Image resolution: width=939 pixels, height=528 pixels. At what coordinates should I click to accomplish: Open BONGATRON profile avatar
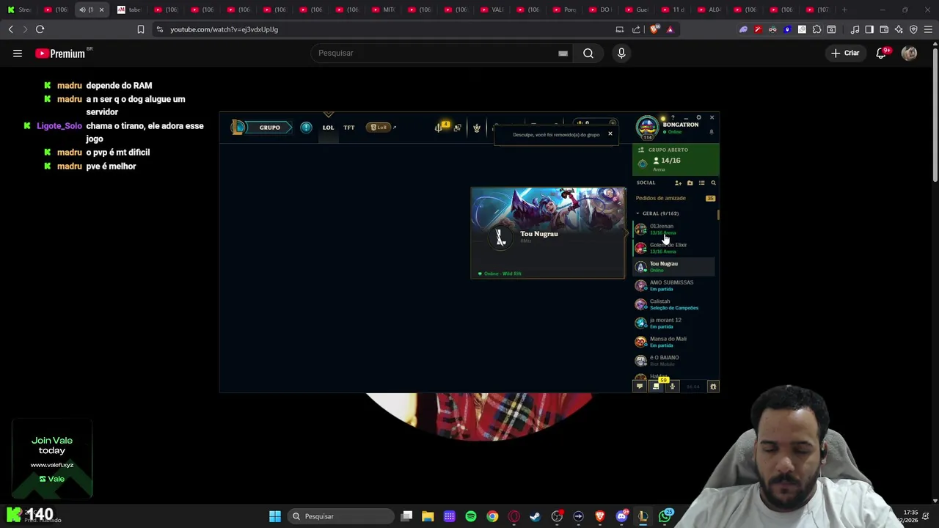pyautogui.click(x=648, y=128)
